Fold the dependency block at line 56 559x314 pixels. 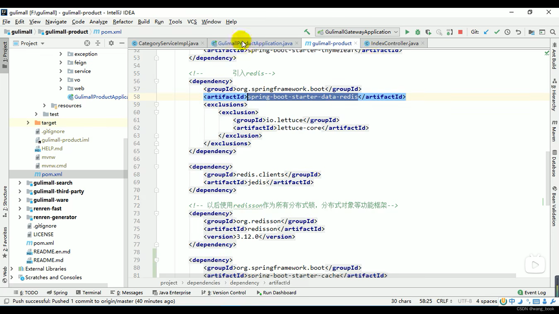(x=156, y=81)
